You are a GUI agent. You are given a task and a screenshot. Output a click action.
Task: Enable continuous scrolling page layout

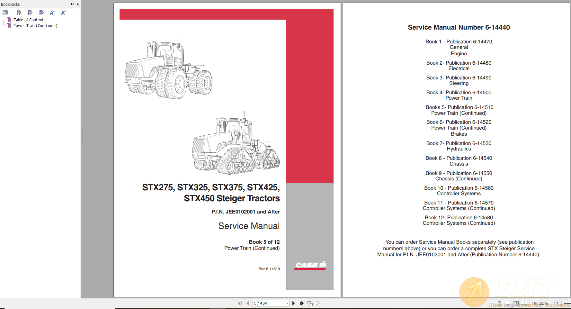[508, 303]
